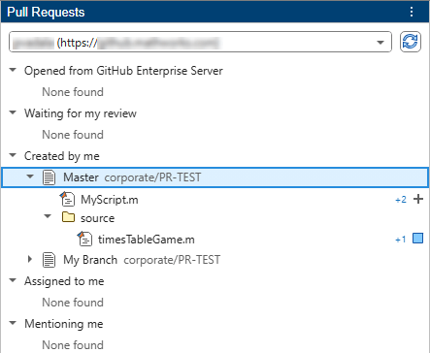Click the timesTableGame.m file icon
The image size is (430, 353).
[84, 239]
